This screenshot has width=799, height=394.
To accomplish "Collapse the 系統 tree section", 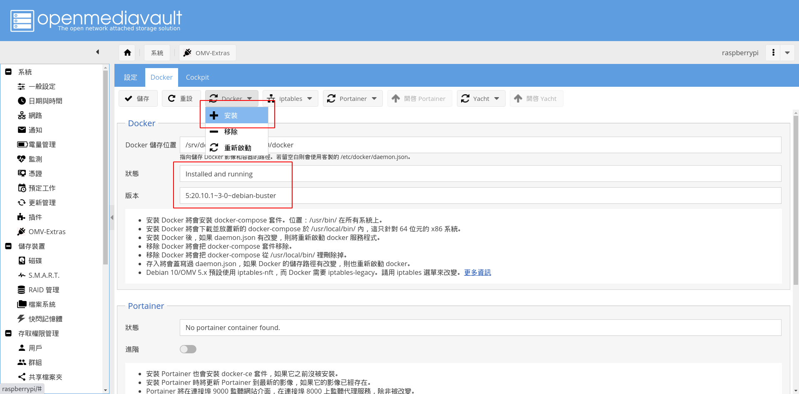I will click(8, 72).
